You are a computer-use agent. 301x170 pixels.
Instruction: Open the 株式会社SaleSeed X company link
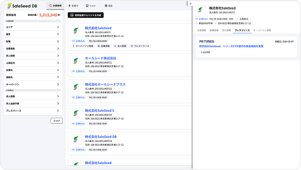[x=100, y=111]
